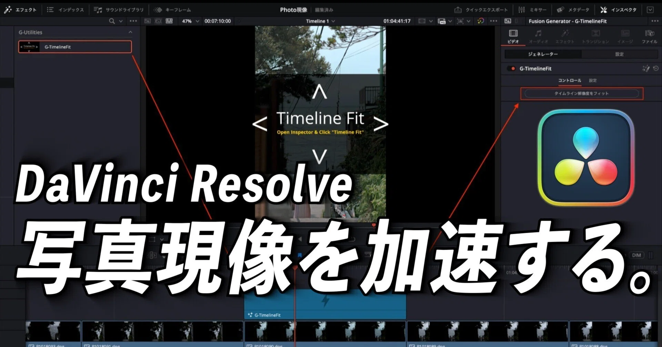This screenshot has width=662, height=347.
Task: Select dual viewer mode icon
Action: (x=158, y=21)
